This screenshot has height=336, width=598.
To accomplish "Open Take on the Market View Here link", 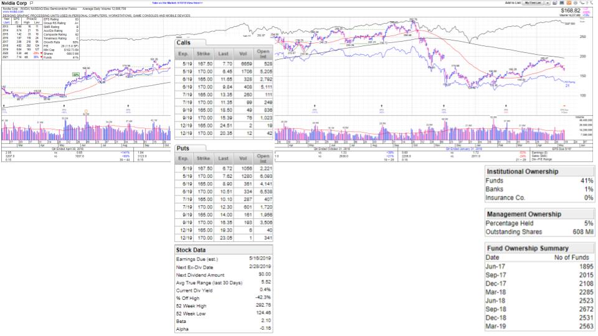I will pos(178,2).
